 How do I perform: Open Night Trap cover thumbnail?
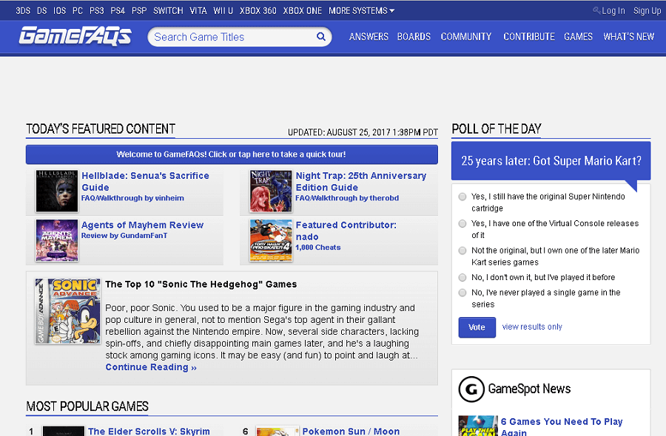coord(271,191)
